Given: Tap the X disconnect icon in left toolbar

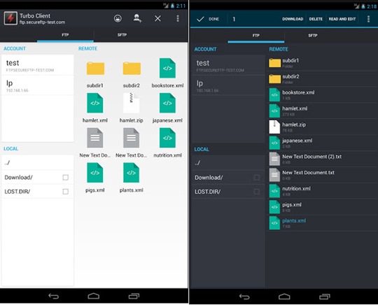Looking at the screenshot, I should 157,18.
